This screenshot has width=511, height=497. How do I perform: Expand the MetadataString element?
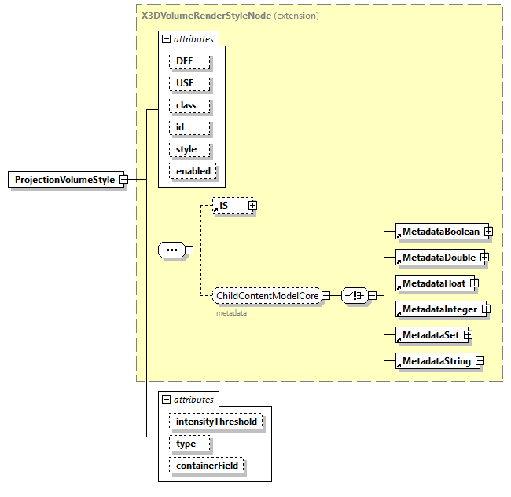pyautogui.click(x=479, y=361)
